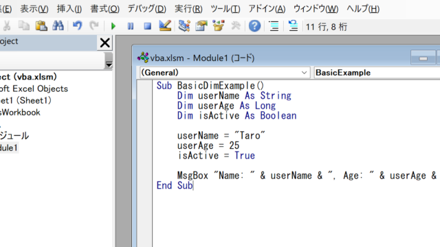
Task: Open the BasicExample procedure dropdown
Action: pos(377,73)
